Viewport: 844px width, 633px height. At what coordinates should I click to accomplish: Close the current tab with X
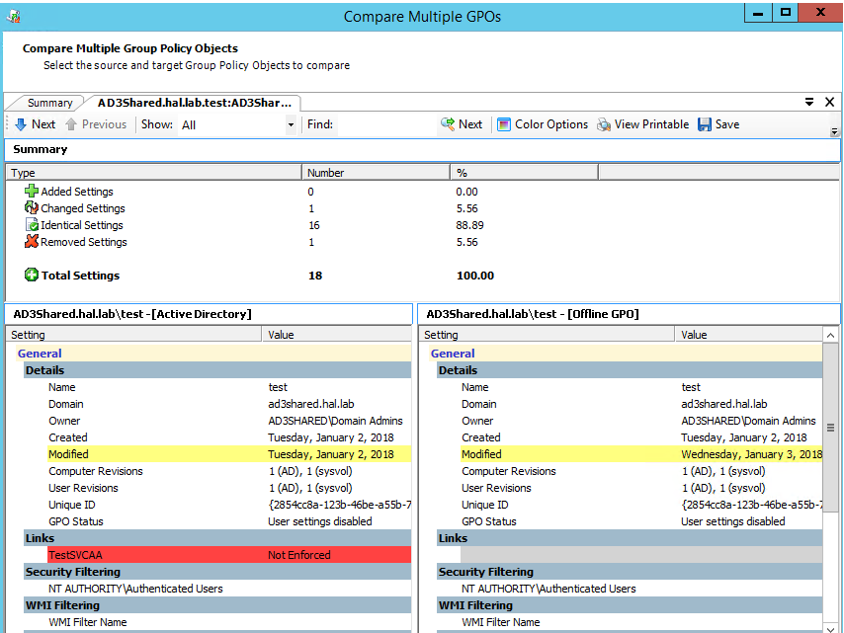pos(827,102)
